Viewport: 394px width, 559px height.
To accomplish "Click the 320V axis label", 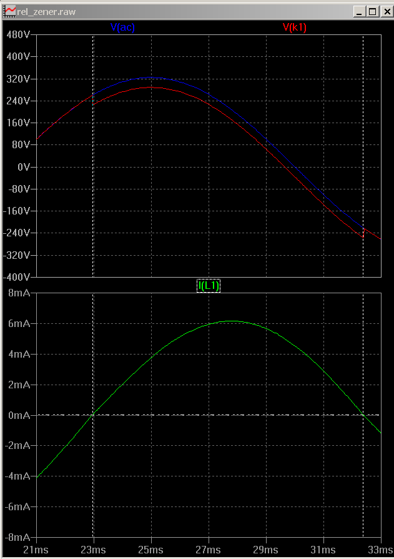I will click(x=18, y=79).
